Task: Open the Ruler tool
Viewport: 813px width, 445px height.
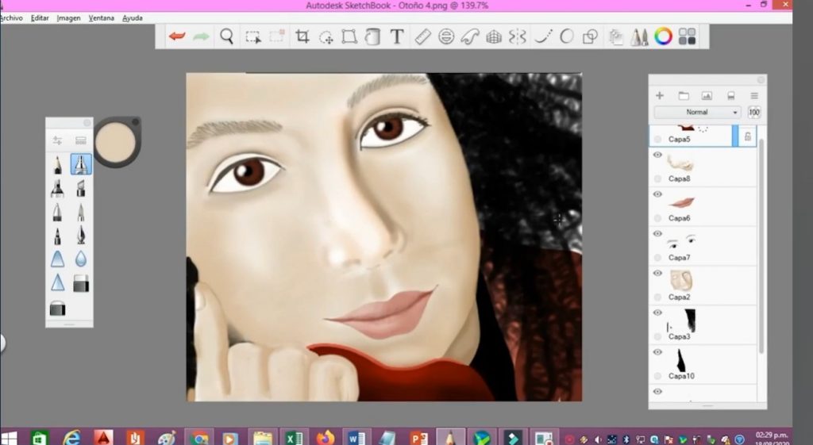Action: coord(422,36)
